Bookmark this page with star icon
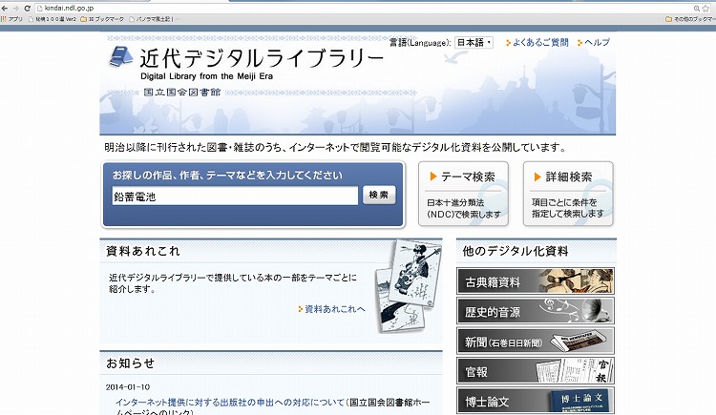This screenshot has height=415, width=716. click(706, 9)
